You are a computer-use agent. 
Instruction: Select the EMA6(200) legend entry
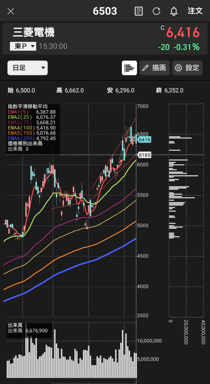(32, 138)
